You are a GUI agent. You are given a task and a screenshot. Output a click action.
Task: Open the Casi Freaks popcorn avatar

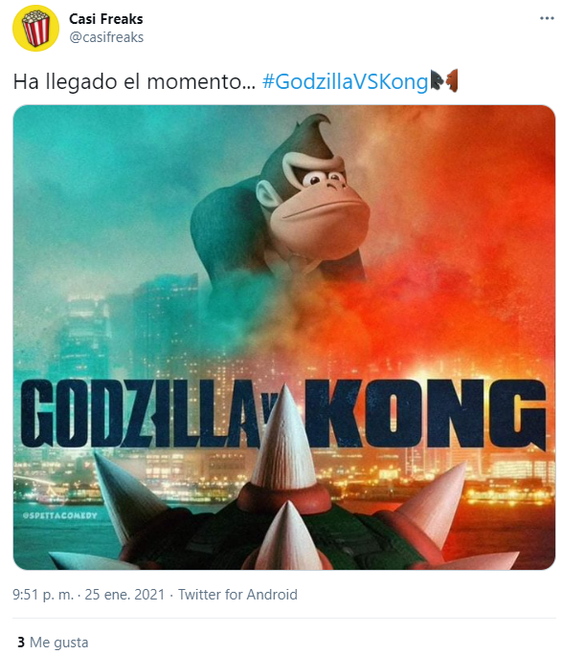[36, 28]
